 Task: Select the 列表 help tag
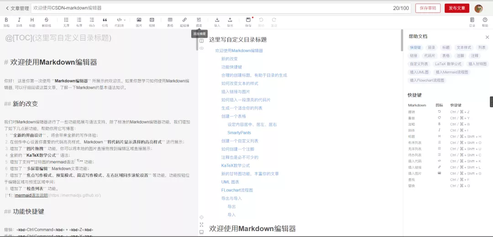pyautogui.click(x=482, y=48)
